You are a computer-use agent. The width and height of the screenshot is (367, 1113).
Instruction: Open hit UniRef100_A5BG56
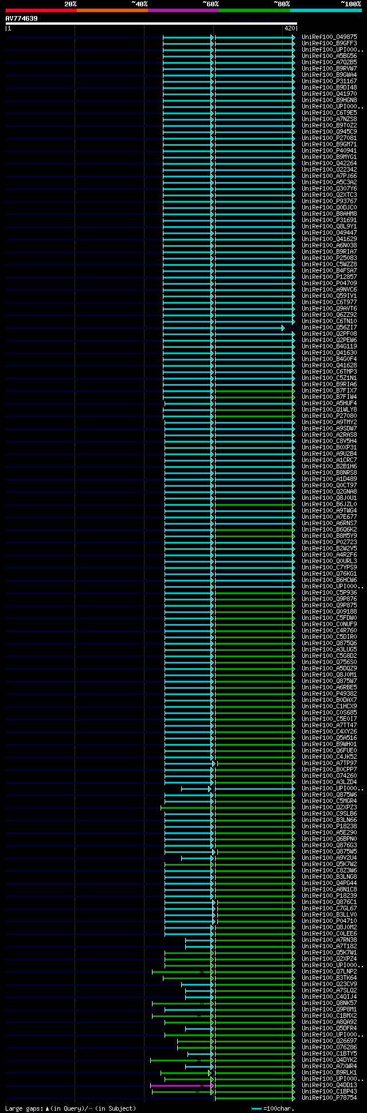pyautogui.click(x=329, y=56)
